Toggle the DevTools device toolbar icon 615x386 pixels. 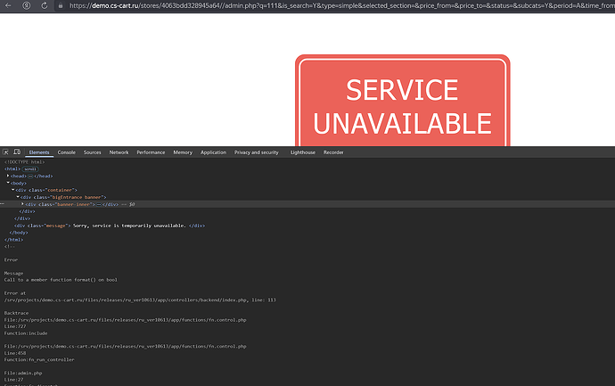pos(17,152)
